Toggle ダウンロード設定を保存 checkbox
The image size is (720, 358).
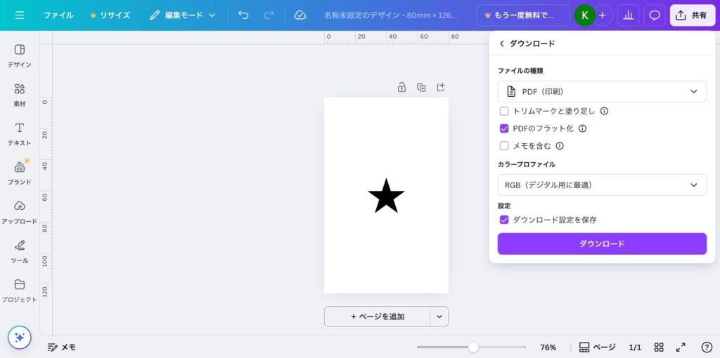point(504,220)
